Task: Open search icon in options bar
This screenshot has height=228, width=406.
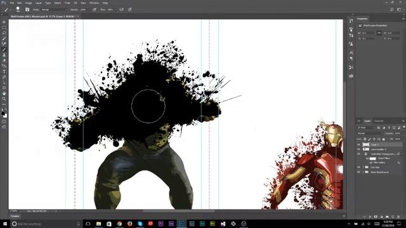Action: tap(392, 9)
